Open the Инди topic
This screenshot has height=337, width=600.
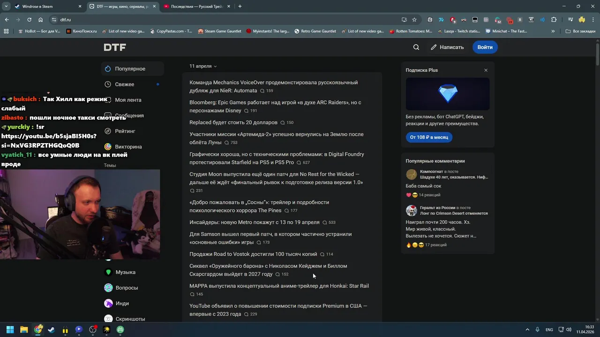(133, 303)
